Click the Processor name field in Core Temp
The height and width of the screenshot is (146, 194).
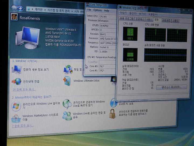click(108, 39)
